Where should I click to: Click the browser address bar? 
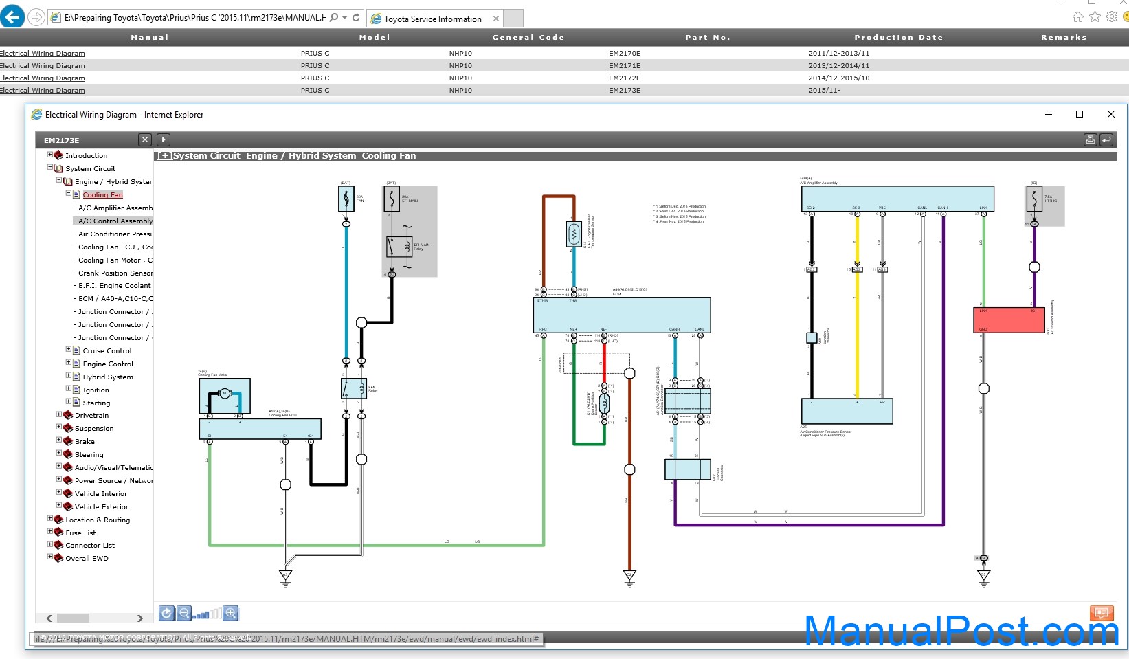194,18
